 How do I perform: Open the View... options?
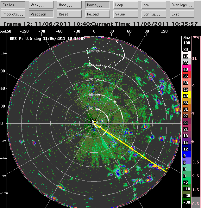click(41, 5)
